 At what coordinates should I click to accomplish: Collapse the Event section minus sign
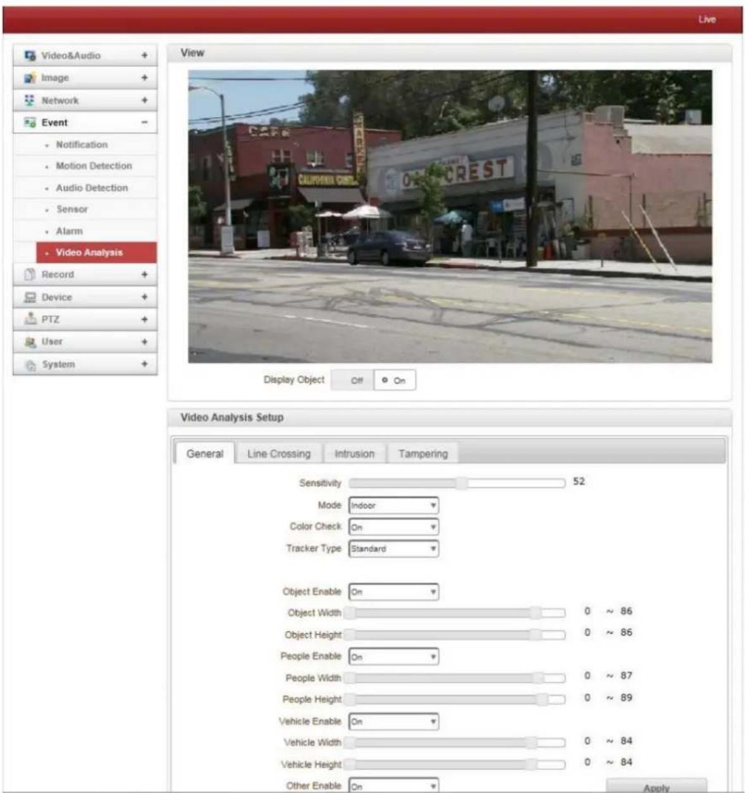[145, 123]
